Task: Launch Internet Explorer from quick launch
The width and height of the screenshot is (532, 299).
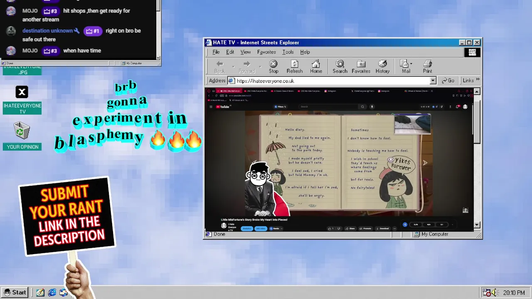Action: tap(52, 293)
